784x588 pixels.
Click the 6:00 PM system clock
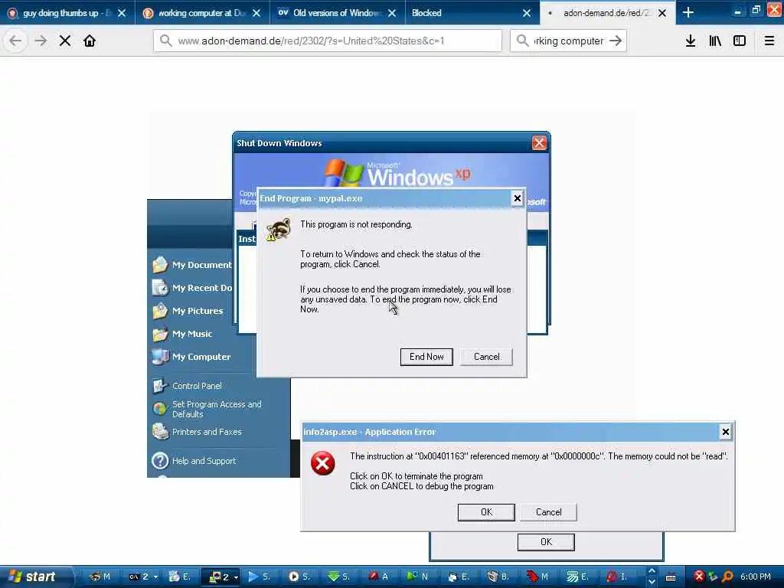pyautogui.click(x=756, y=577)
